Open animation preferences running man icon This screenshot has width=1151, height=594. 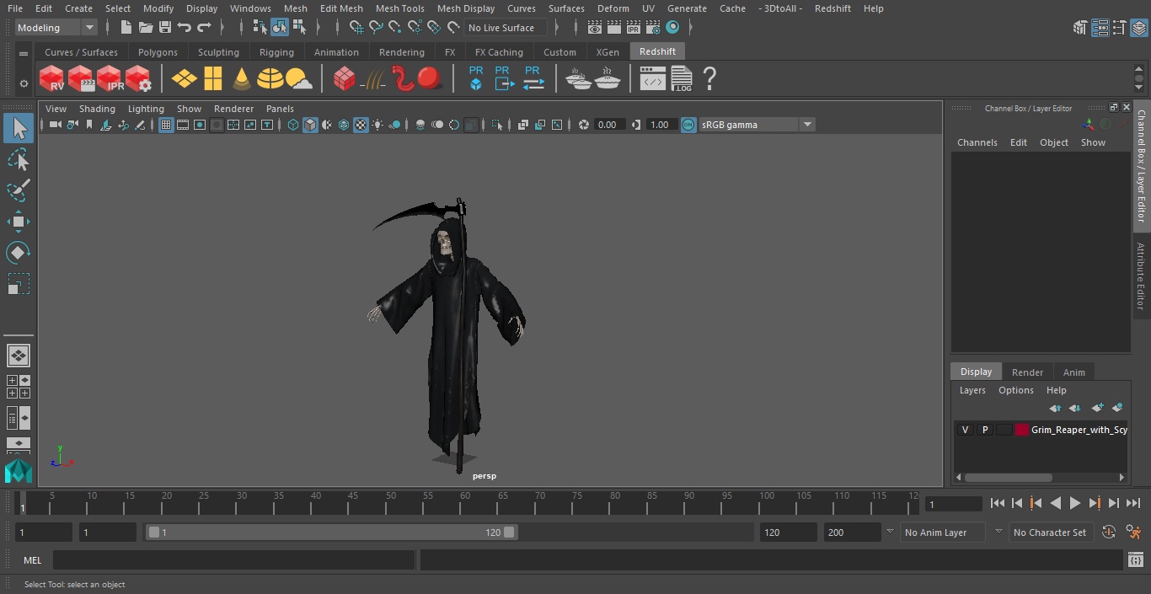[x=1133, y=532]
